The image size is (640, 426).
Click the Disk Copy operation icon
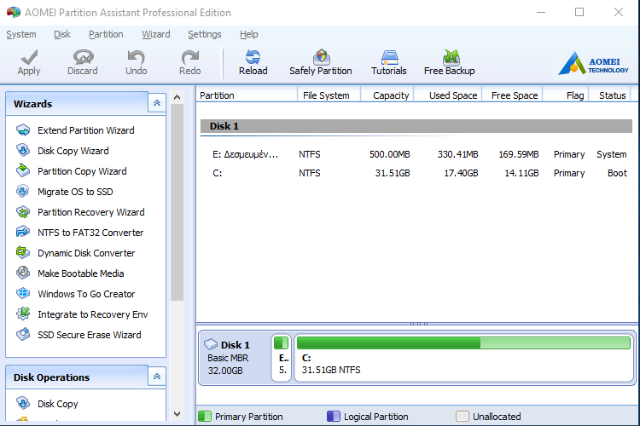coord(23,403)
